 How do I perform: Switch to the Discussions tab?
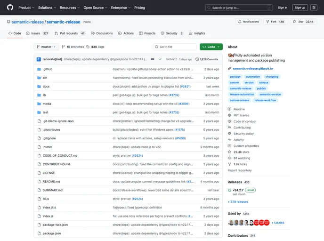coord(102,33)
